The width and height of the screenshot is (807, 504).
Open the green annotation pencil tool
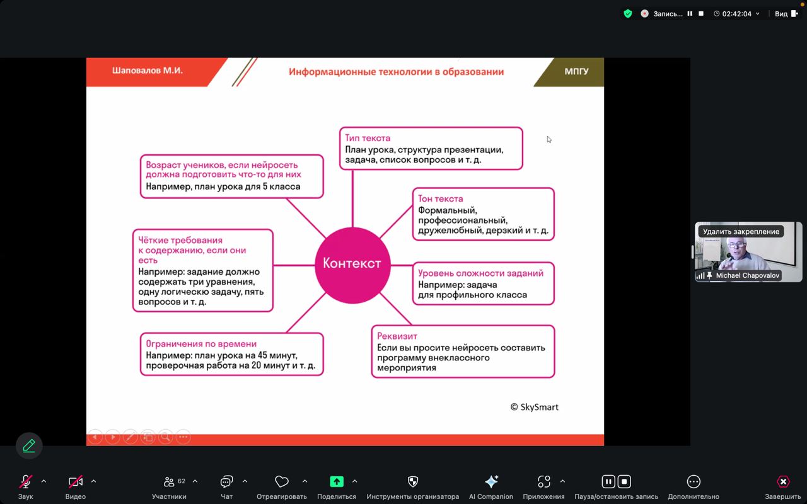pos(29,446)
